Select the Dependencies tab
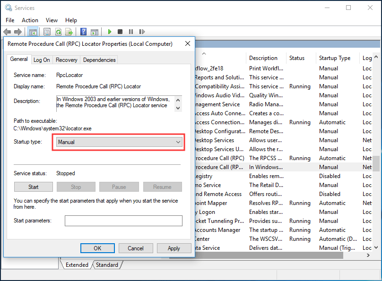Image resolution: width=382 pixels, height=281 pixels. click(x=99, y=60)
